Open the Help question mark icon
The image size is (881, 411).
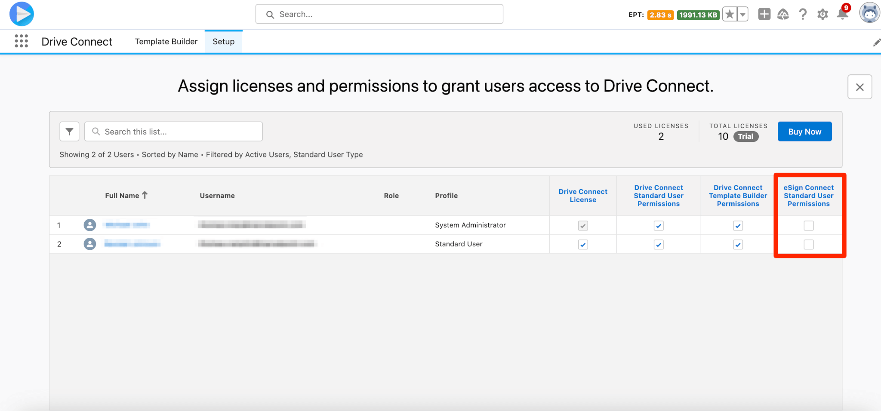(x=803, y=15)
